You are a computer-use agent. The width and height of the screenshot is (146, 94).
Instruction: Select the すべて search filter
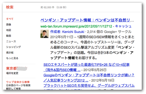click(10, 19)
